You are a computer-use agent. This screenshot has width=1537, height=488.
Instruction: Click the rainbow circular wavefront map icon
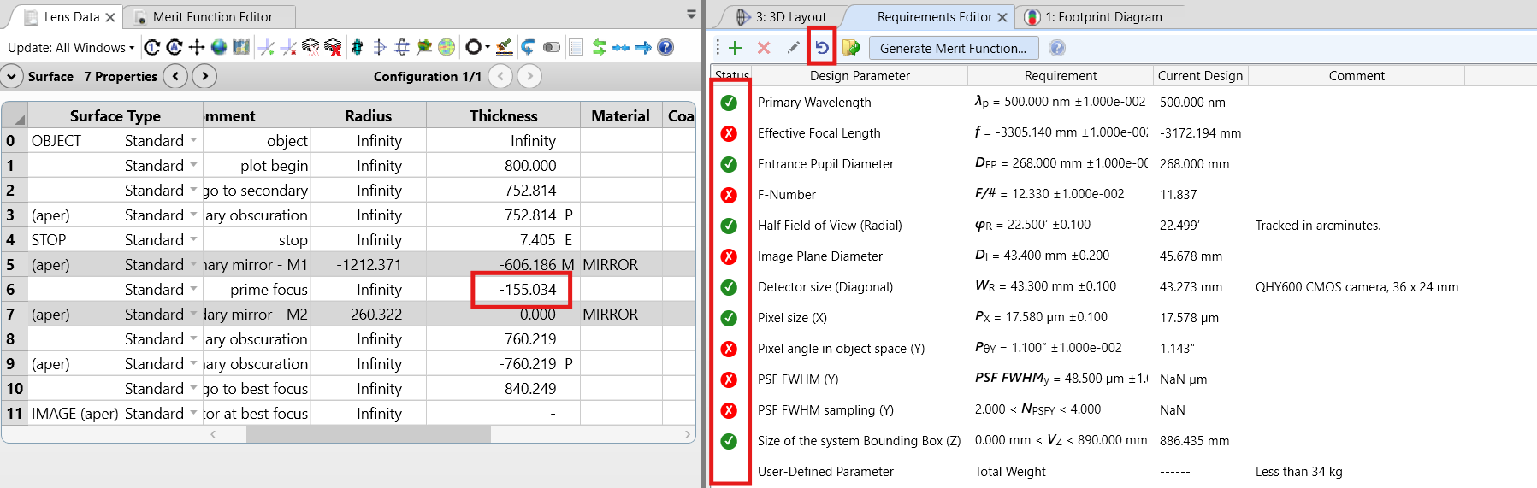(x=446, y=47)
